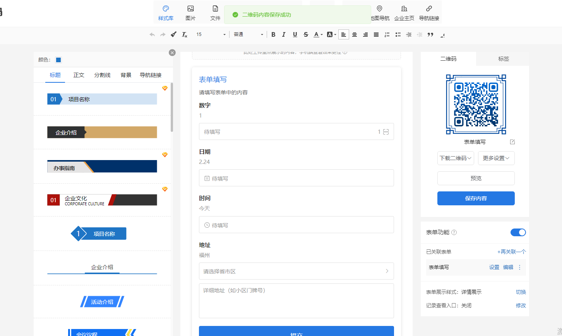Viewport: 562px width, 336px height.
Task: Select the underlined 企业介绍 style
Action: pyautogui.click(x=102, y=268)
